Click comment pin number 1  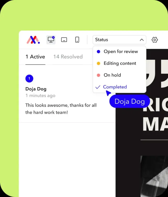click(x=29, y=79)
